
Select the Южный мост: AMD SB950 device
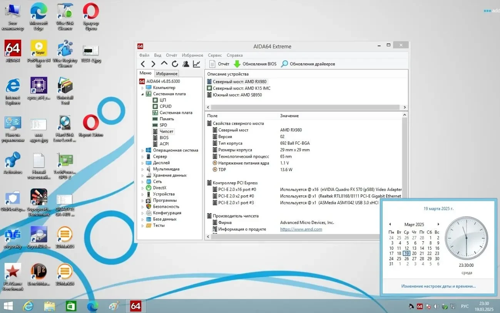pos(234,95)
